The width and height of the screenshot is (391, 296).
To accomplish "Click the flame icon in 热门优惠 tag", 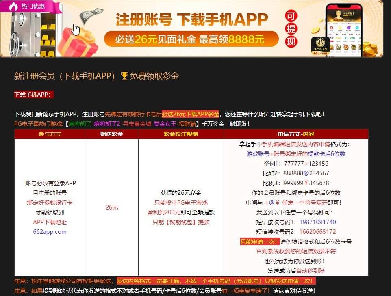I will pos(14,6).
